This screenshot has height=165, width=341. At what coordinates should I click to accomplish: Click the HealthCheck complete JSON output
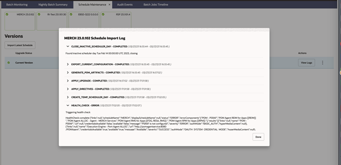(x=161, y=124)
